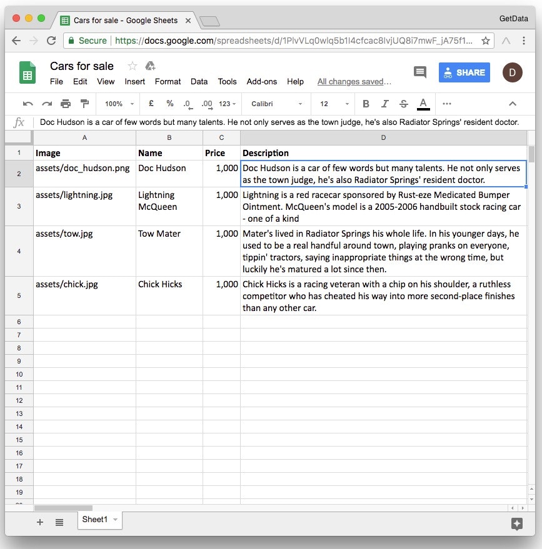Click the blue SHARE button
542x549 pixels.
[464, 72]
